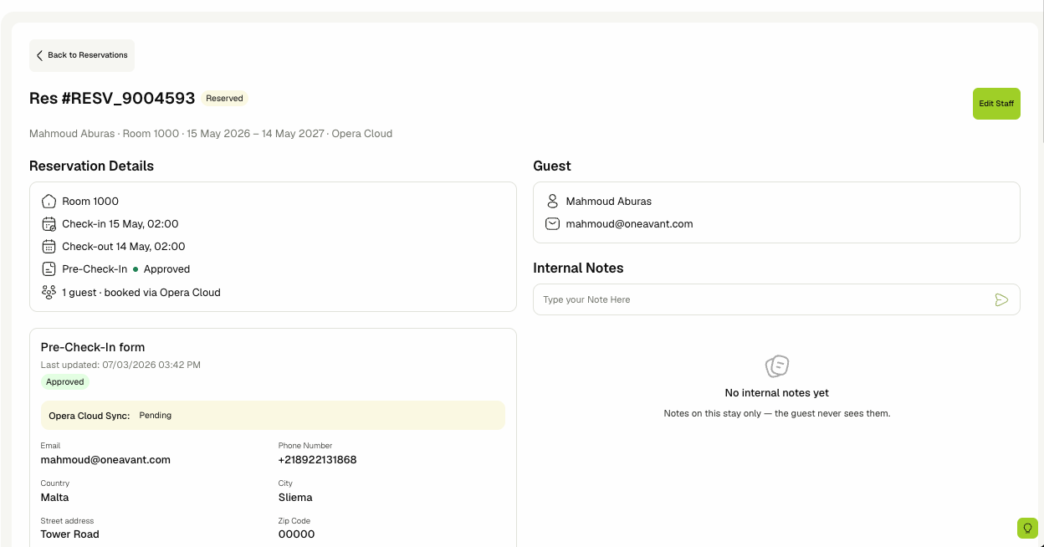Click city value Sliema
The image size is (1044, 547).
tap(295, 498)
